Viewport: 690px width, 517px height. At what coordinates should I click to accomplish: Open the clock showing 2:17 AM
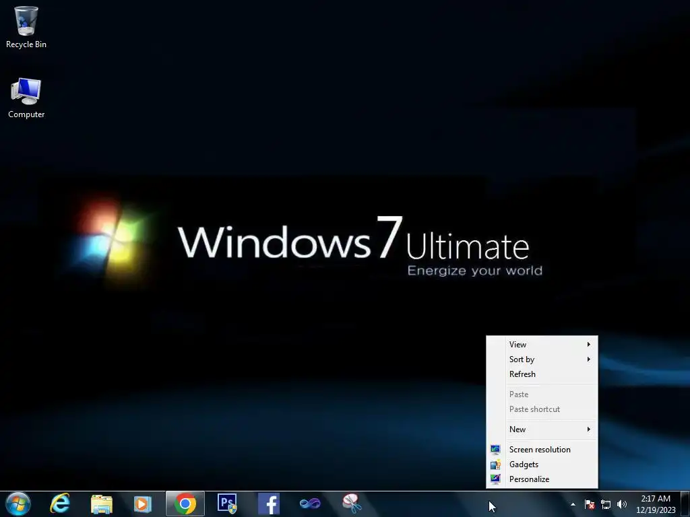click(656, 504)
